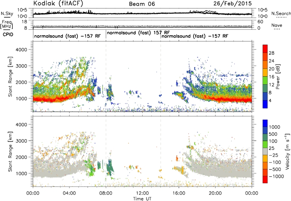Click the '04:00' time axis tick

pos(69,193)
